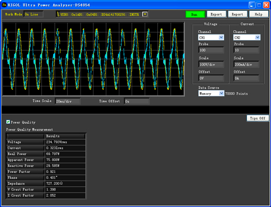Click the waveform display area
This screenshot has height=207, width=271.
pos(93,59)
